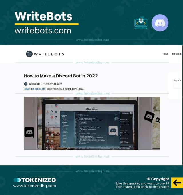Open the www.tokenizedhq.com footer link
The width and height of the screenshot is (183, 195).
click(x=35, y=186)
